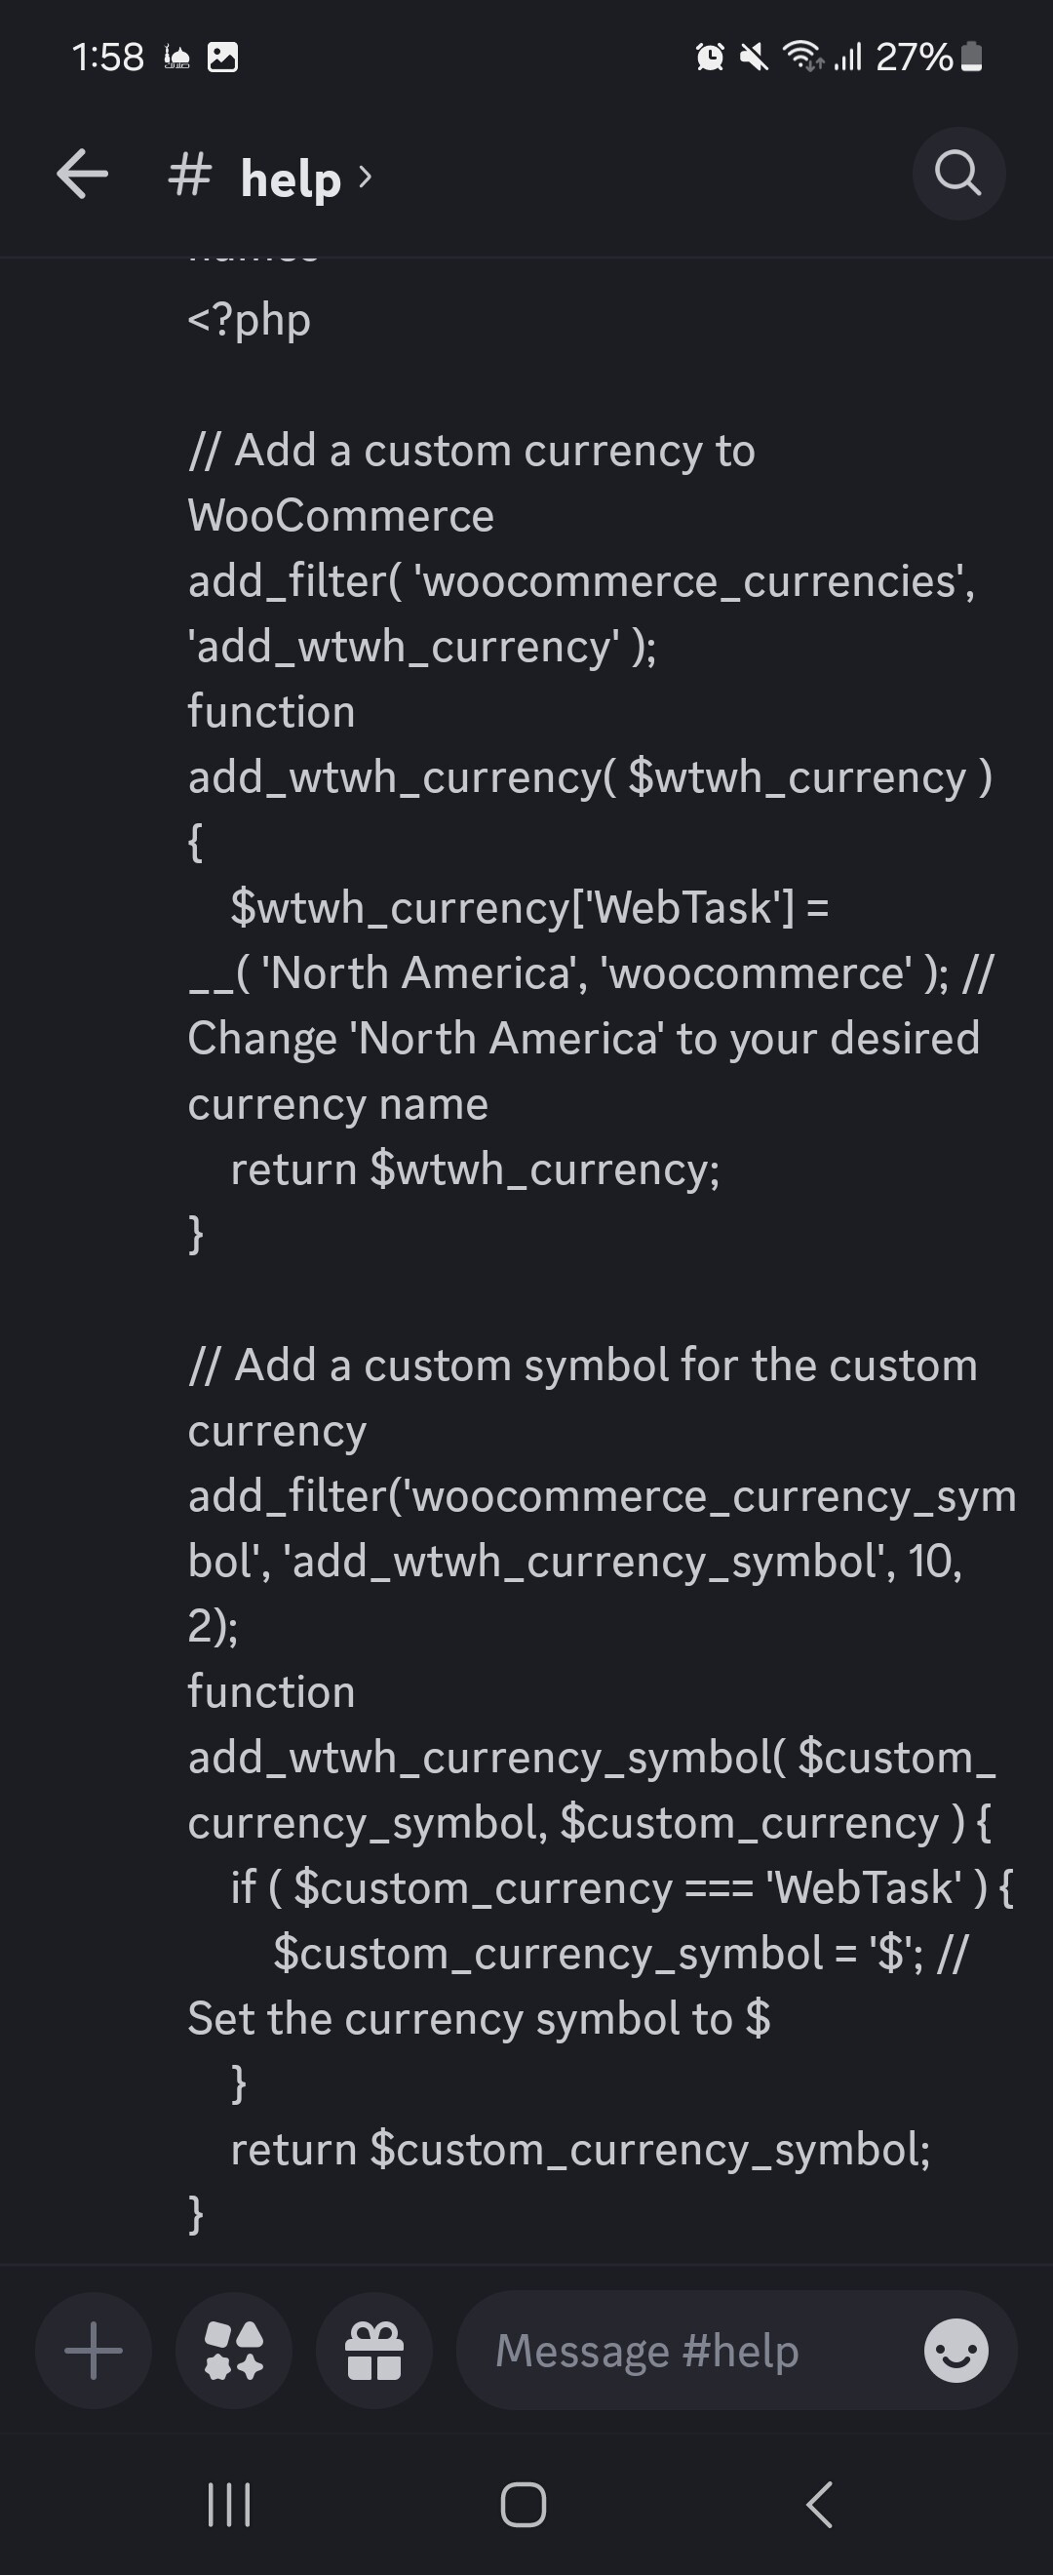Tap the hash symbol beside help
Image resolution: width=1053 pixels, height=2575 pixels.
[x=190, y=176]
